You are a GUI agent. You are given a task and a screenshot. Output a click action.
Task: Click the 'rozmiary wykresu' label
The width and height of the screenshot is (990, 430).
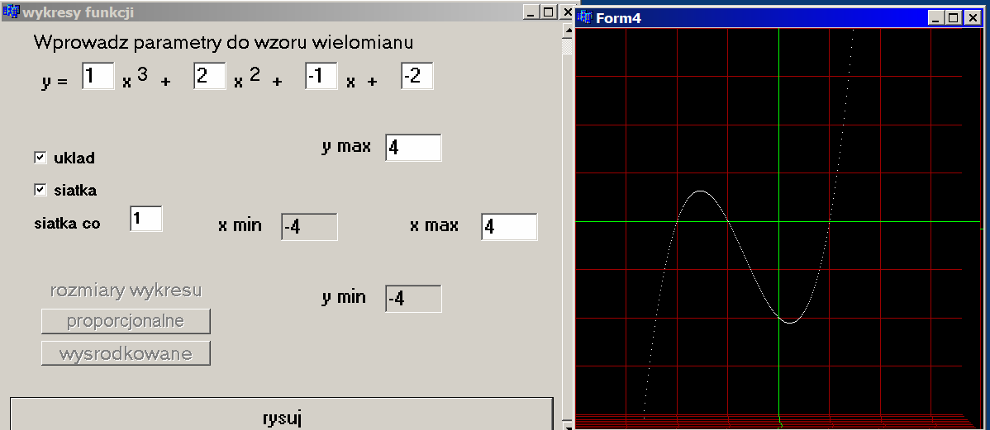126,290
